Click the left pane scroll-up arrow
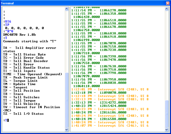 pos(67,9)
